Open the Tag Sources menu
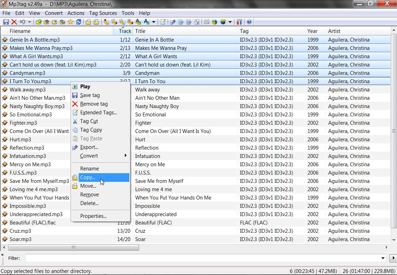 pos(103,13)
